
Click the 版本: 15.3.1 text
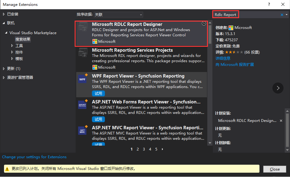click(225, 34)
